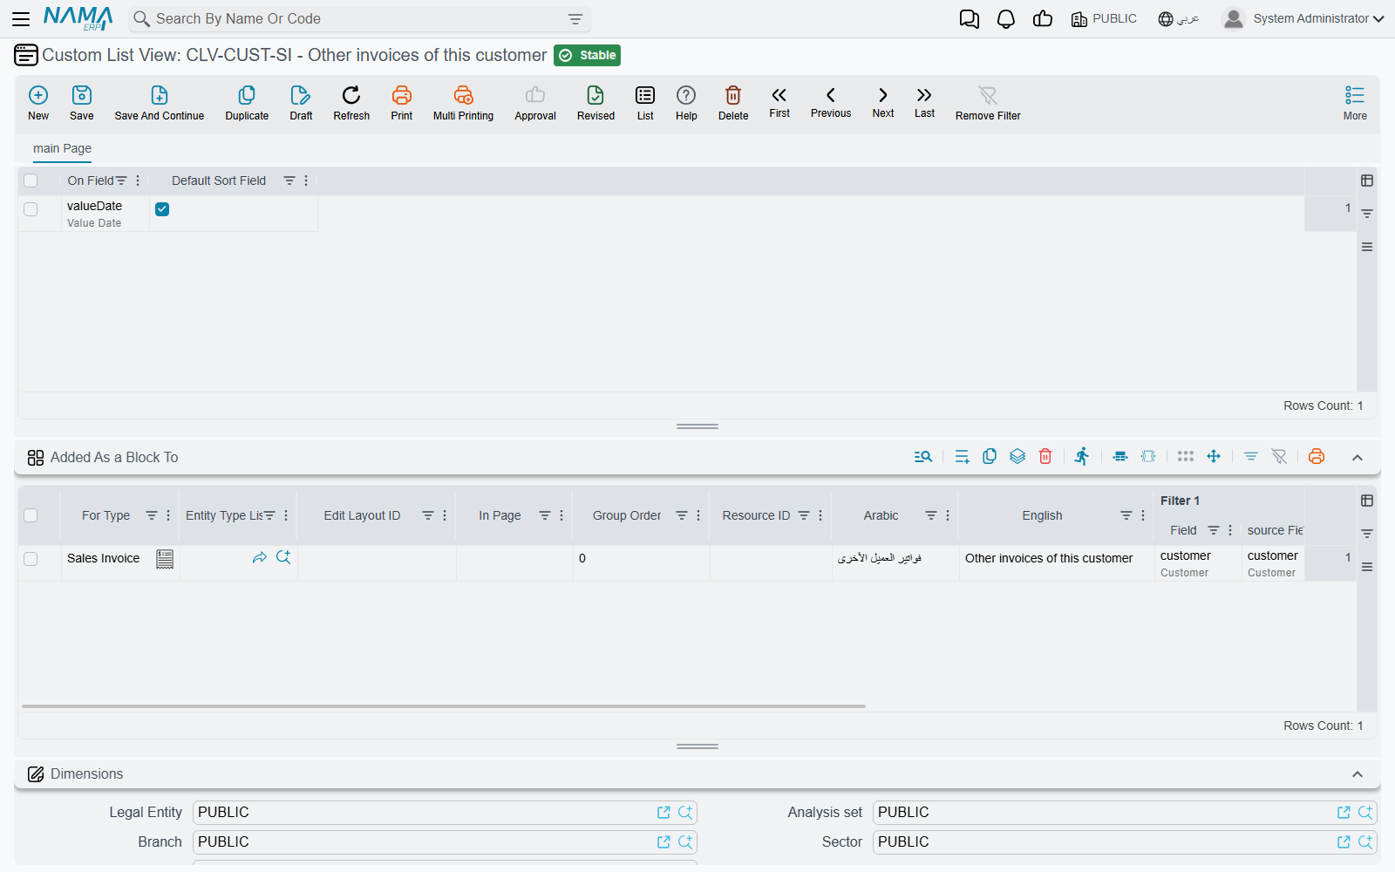This screenshot has height=872, width=1395.
Task: Search rows in Added As a Block To grid
Action: (x=923, y=457)
